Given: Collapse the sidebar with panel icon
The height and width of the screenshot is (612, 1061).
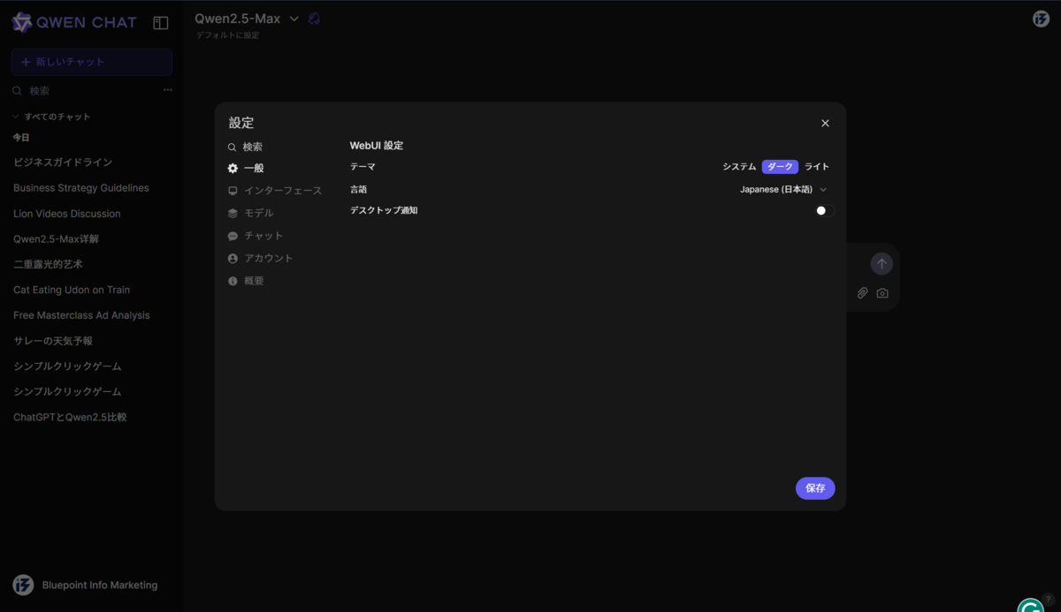Looking at the screenshot, I should coord(161,23).
